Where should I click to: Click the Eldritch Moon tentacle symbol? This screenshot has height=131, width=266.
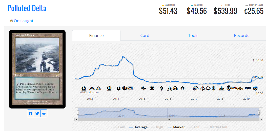[x=183, y=88]
